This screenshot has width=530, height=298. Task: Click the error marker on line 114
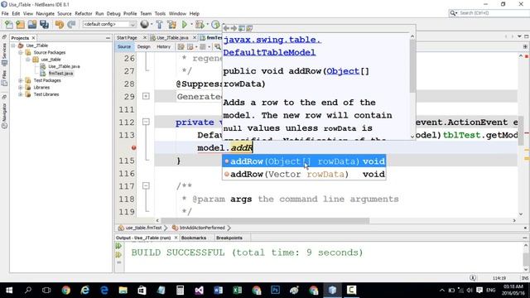tap(134, 147)
